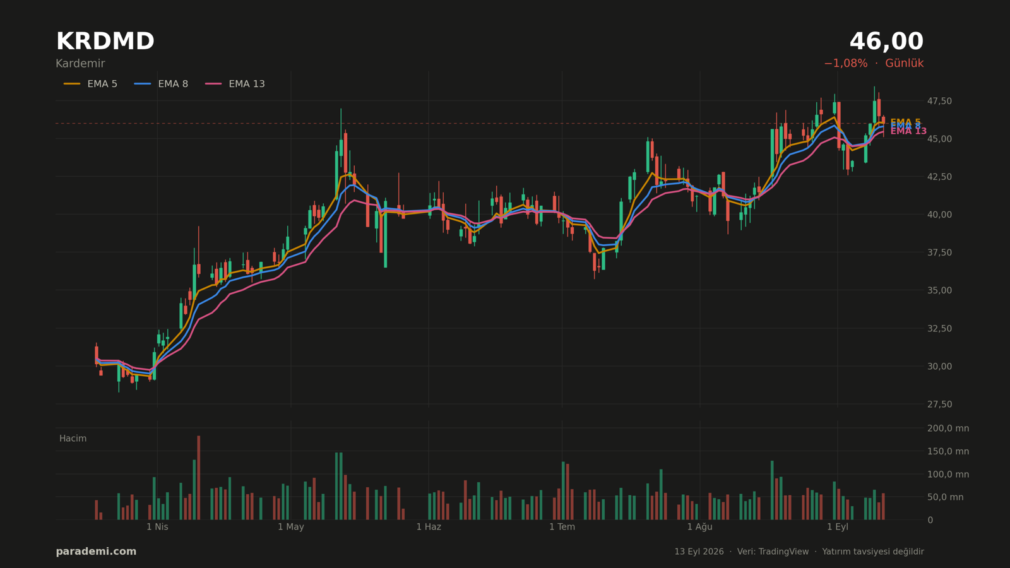Select the Kardemir company name subtitle
1010x568 pixels.
80,64
